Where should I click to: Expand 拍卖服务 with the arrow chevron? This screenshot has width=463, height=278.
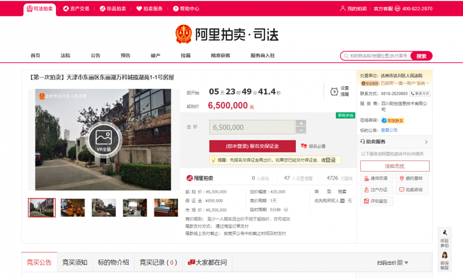(x=426, y=142)
